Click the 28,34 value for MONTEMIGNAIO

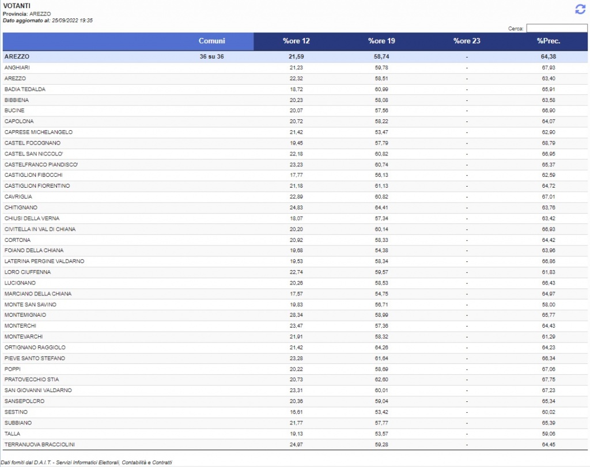[x=296, y=315]
